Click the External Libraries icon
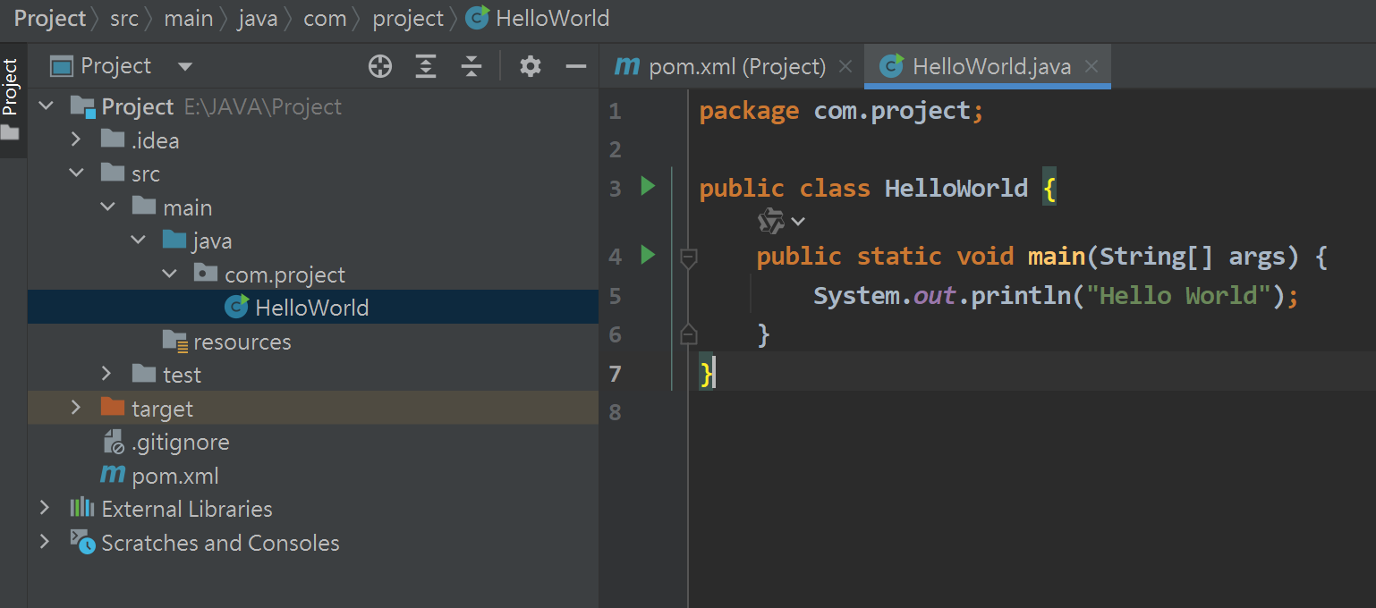This screenshot has width=1376, height=608. coord(82,509)
